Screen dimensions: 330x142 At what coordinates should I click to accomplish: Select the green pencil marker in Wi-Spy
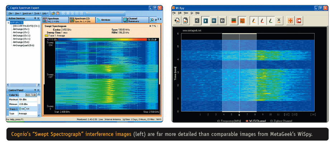point(271,21)
